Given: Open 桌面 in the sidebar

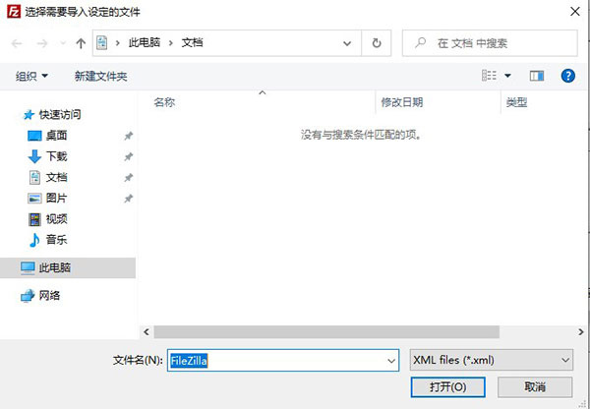Looking at the screenshot, I should pos(48,136).
